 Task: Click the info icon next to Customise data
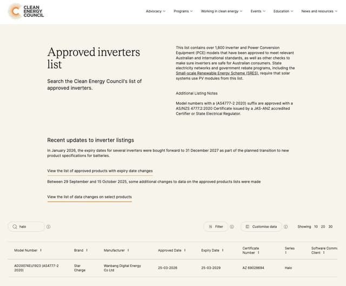(285, 227)
